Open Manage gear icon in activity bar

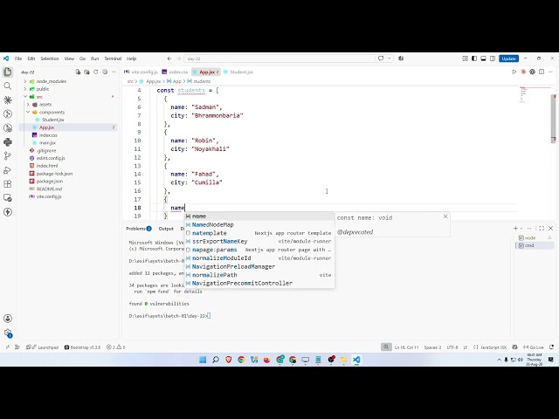(x=8, y=333)
